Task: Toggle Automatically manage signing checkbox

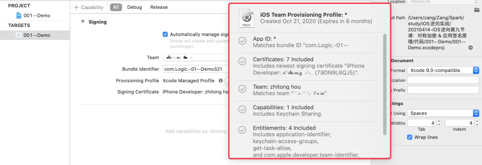Action: pyautogui.click(x=165, y=34)
